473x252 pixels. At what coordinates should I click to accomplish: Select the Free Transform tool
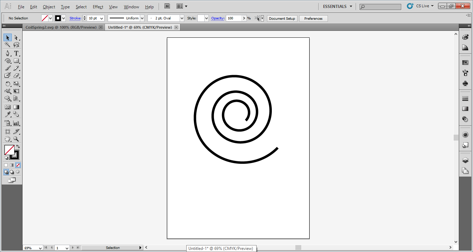(x=16, y=91)
